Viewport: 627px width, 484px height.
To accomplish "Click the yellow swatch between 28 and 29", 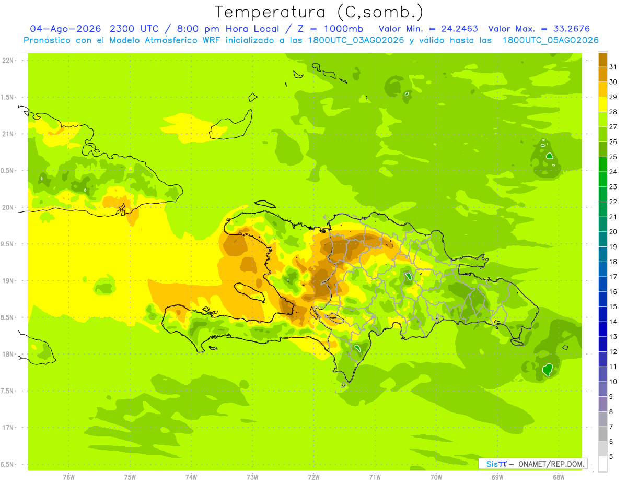I will click(602, 104).
